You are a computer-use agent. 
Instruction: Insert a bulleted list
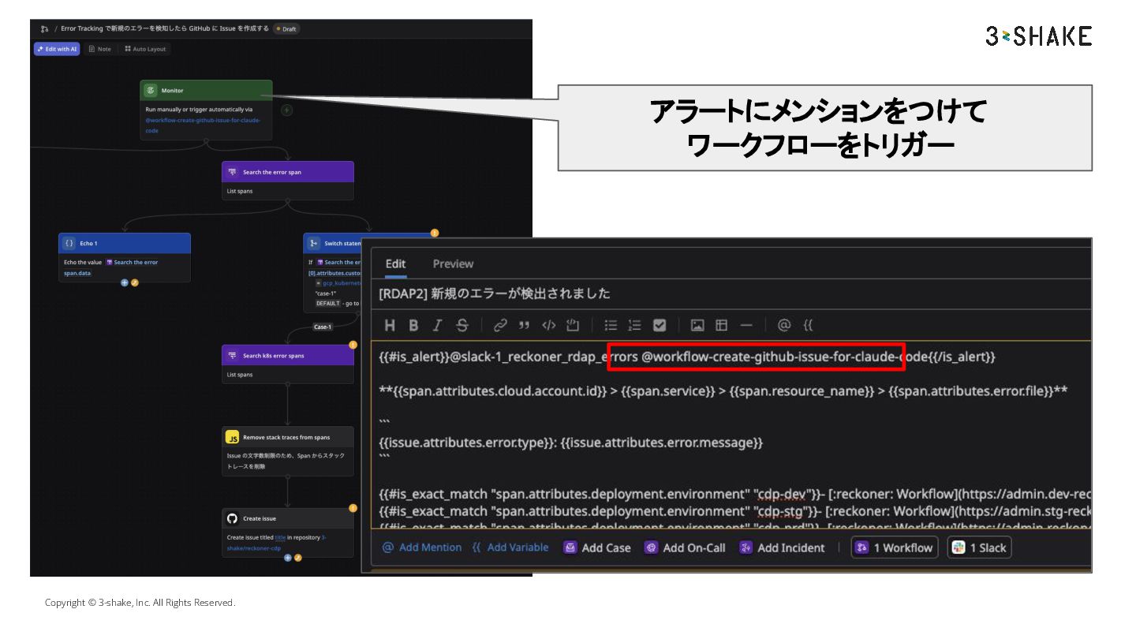[x=611, y=325]
